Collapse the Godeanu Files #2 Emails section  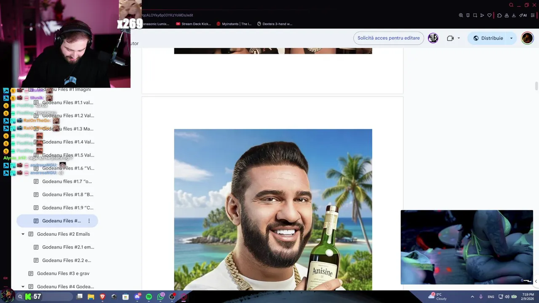[23, 234]
